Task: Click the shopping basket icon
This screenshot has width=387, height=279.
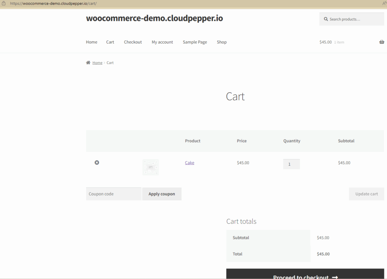Action: (x=381, y=42)
